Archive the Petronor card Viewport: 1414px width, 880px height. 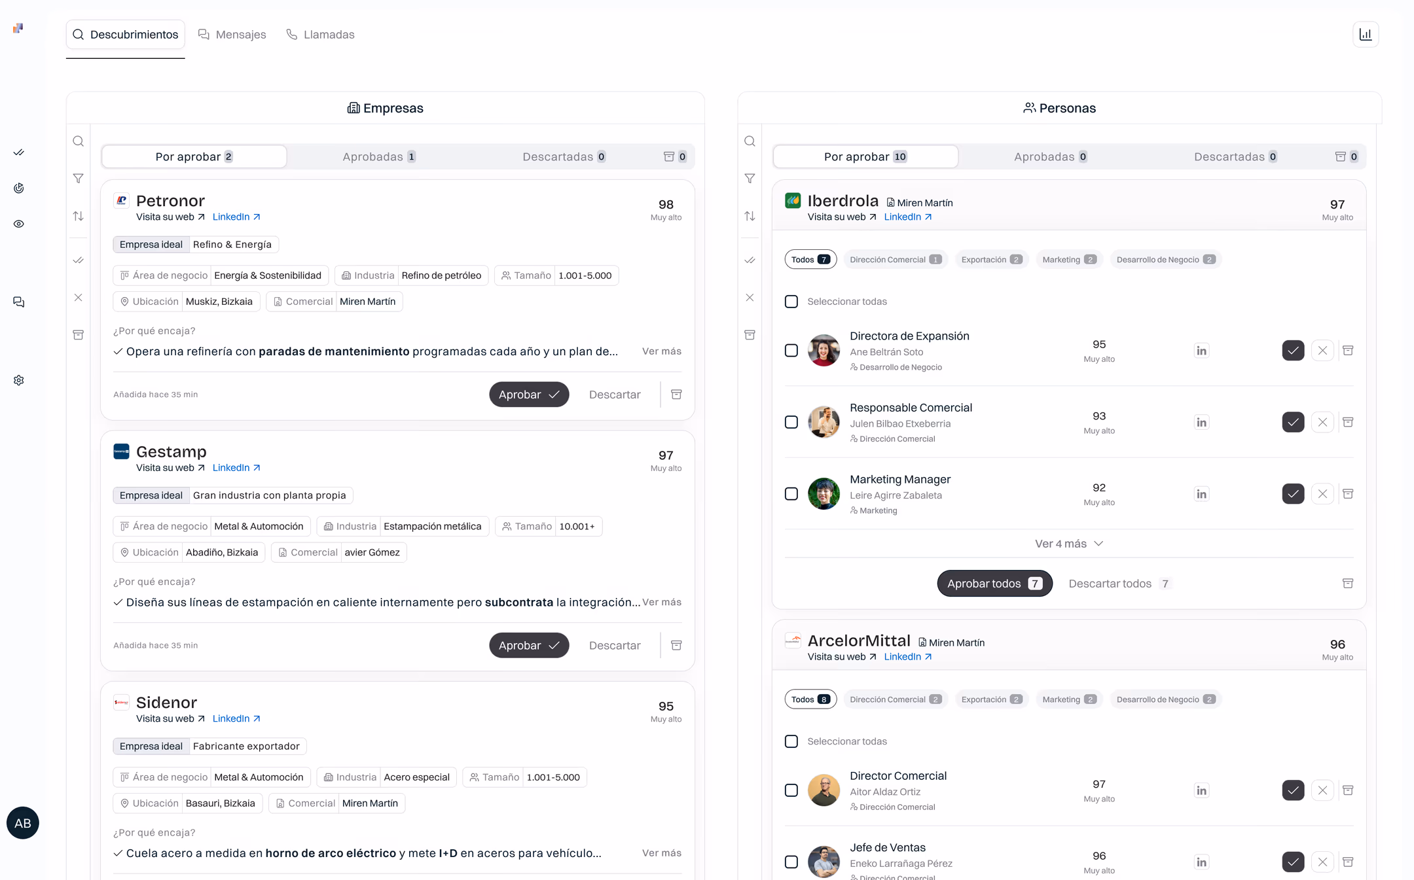676,395
